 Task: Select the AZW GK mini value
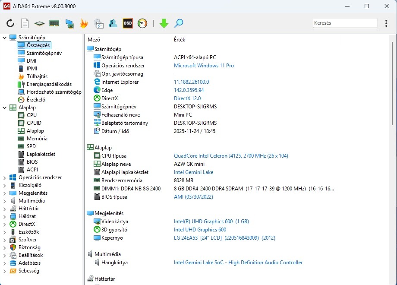(x=189, y=164)
